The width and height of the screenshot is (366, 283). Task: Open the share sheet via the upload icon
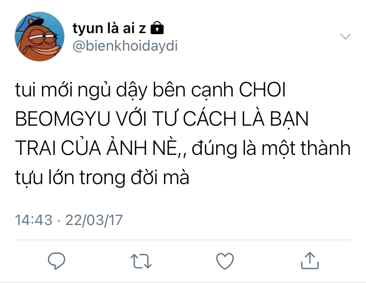click(x=310, y=261)
